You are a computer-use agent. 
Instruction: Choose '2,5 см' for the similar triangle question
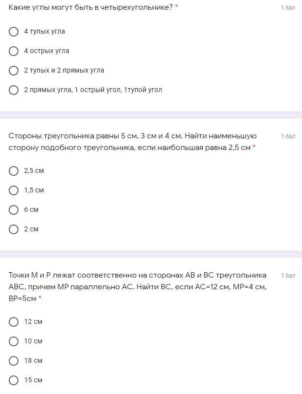coord(14,171)
